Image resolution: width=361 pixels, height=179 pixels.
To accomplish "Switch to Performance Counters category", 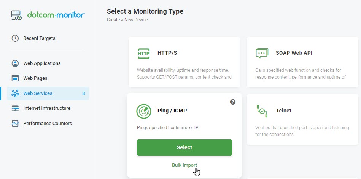I will tap(48, 124).
